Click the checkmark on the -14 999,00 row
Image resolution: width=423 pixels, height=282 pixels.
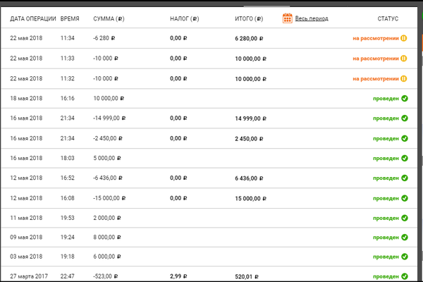pos(405,118)
